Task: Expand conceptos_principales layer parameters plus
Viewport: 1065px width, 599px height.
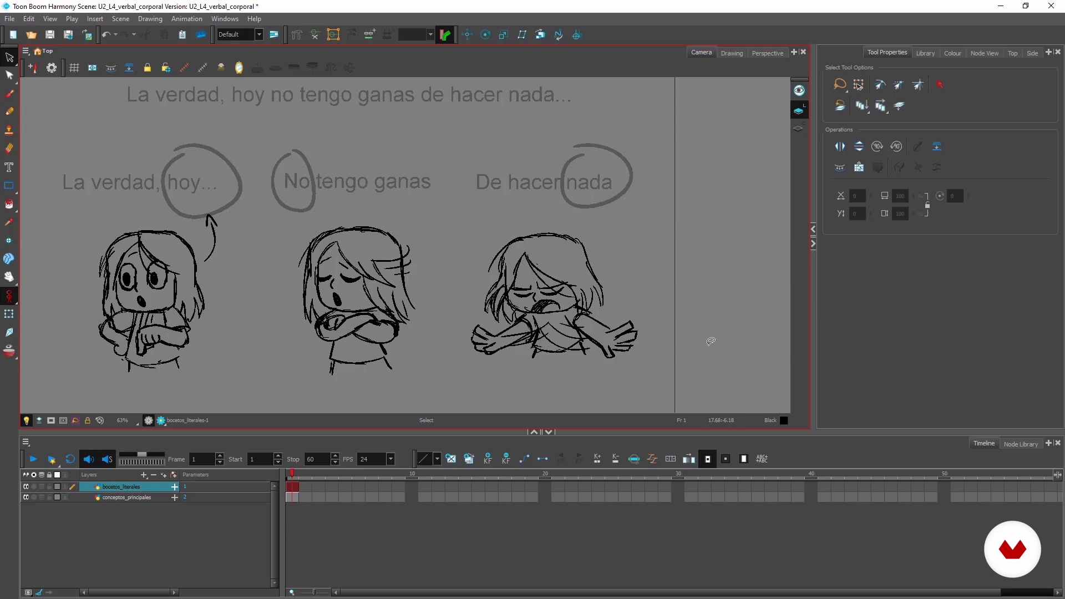Action: point(175,498)
